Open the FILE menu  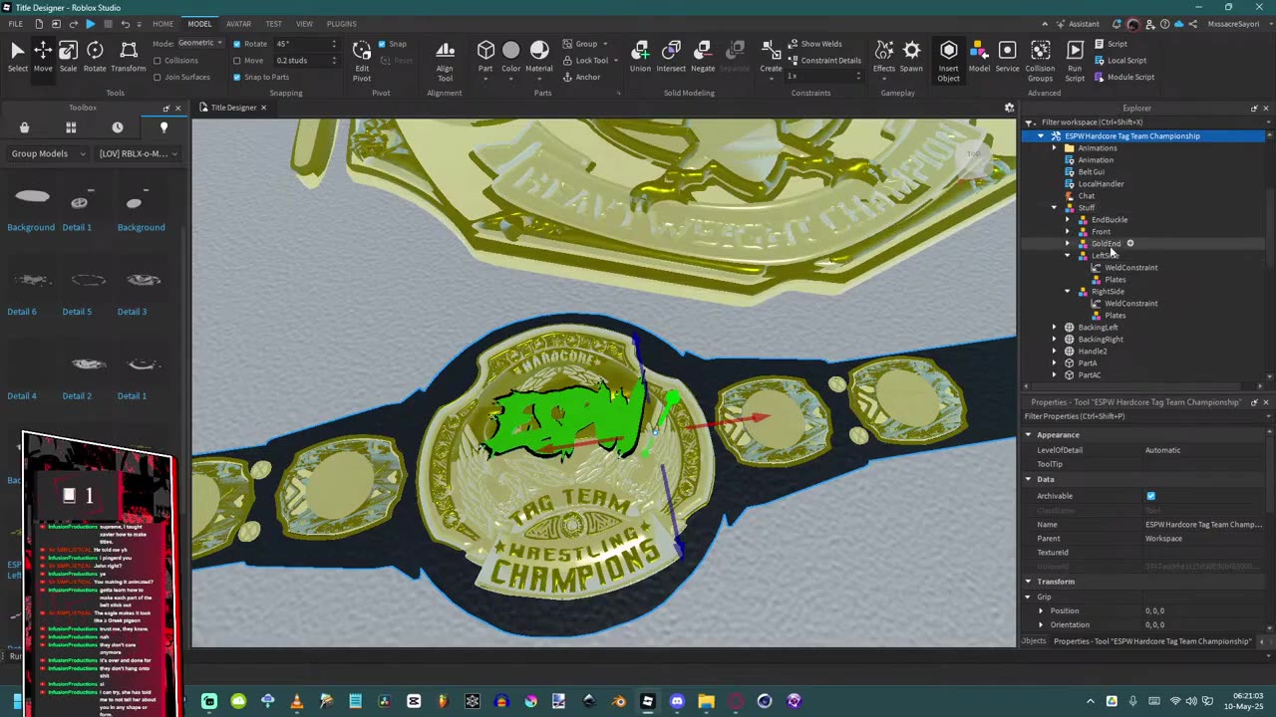(x=16, y=24)
